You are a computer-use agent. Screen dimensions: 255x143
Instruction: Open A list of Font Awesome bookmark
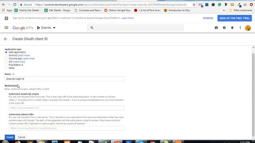tap(147, 10)
